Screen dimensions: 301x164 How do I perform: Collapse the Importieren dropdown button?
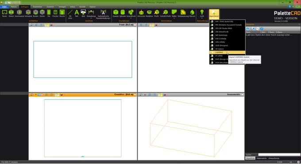click(x=214, y=14)
